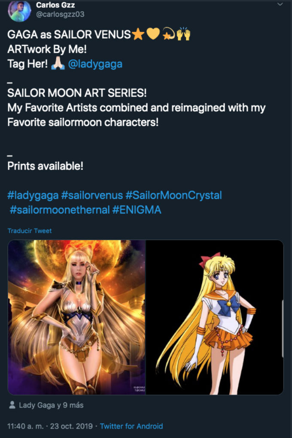Click Carlos Gzz's profile avatar
This screenshot has height=438, width=292.
19,11
